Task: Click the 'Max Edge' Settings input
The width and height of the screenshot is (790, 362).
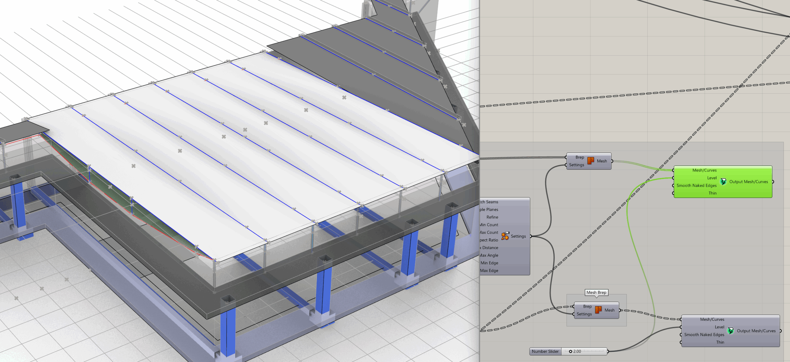Action: point(489,270)
